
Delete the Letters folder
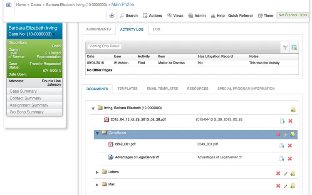[278, 173]
